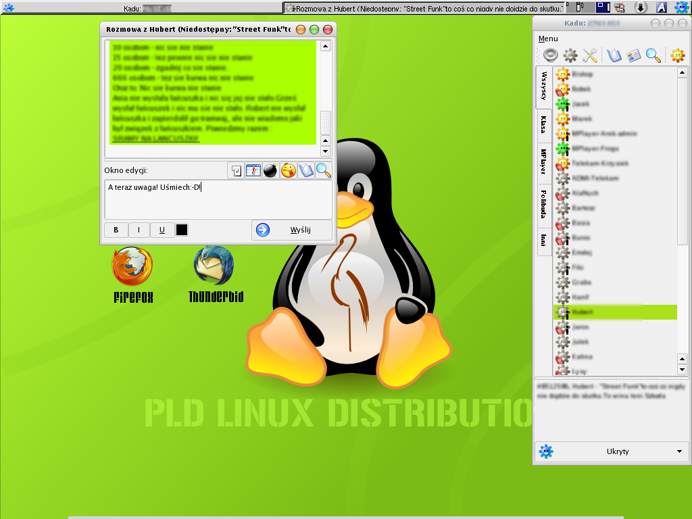692x519 pixels.
Task: Click the disks sync icon in top panel
Action: coord(620,7)
